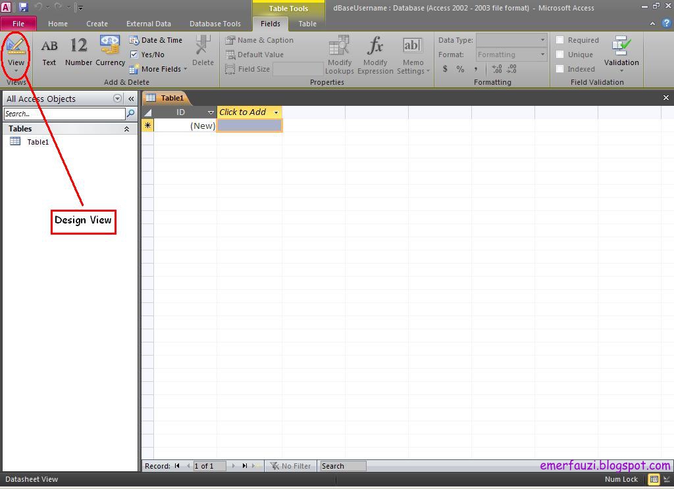This screenshot has width=674, height=489.
Task: Open Table1 in navigation pane
Action: (38, 142)
